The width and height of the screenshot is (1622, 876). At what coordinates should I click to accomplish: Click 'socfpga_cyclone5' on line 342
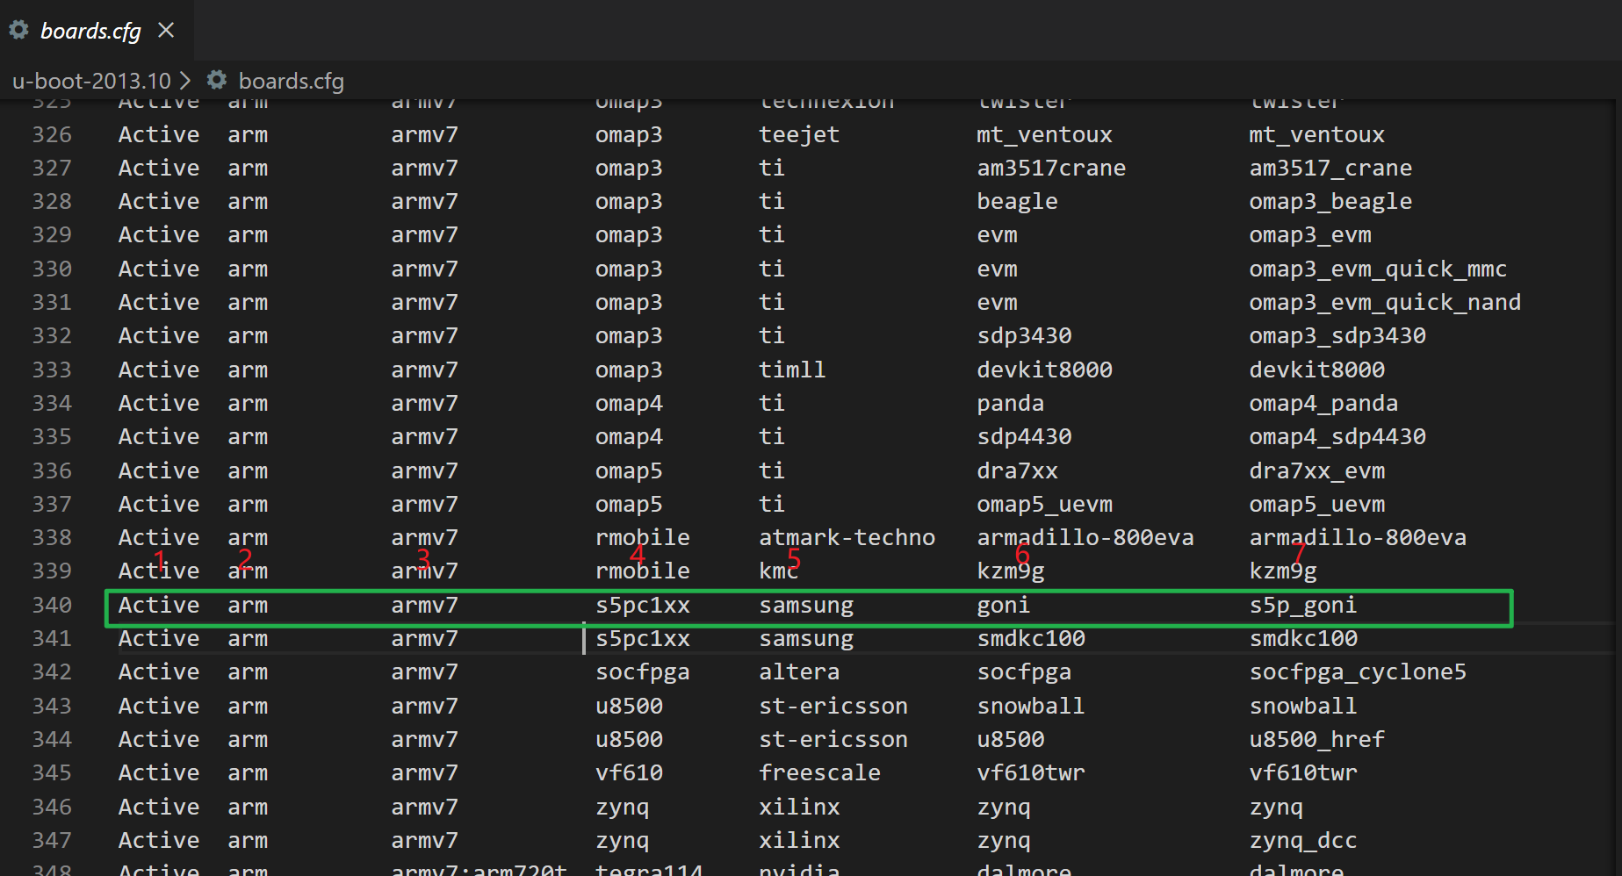(x=1358, y=671)
